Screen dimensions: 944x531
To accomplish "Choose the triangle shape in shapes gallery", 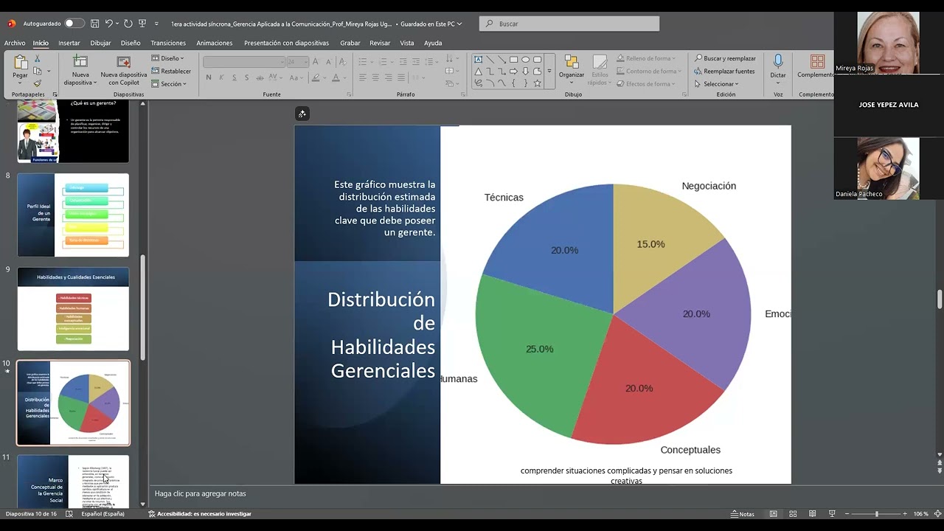I will point(478,72).
